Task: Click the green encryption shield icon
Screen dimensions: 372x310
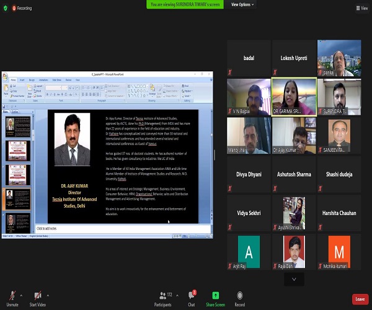Action: pyautogui.click(x=5, y=8)
